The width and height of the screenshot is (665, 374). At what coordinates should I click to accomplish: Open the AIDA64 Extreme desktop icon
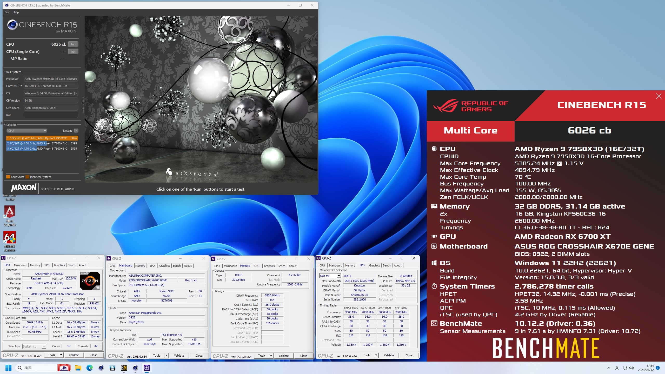click(10, 241)
